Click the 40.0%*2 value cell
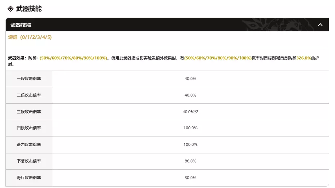 coord(190,112)
